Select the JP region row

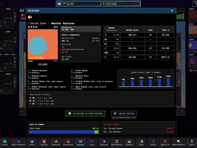pyautogui.click(x=139, y=48)
